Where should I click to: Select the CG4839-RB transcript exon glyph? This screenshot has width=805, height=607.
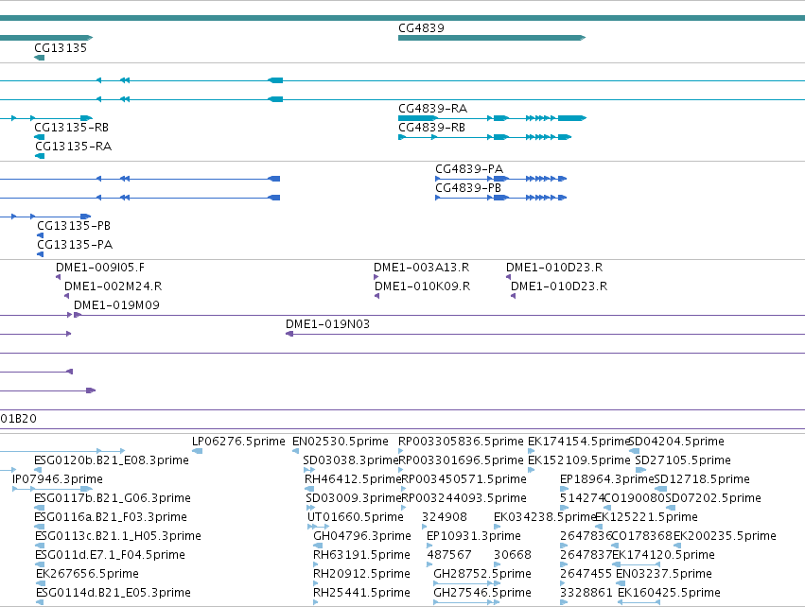pyautogui.click(x=484, y=137)
